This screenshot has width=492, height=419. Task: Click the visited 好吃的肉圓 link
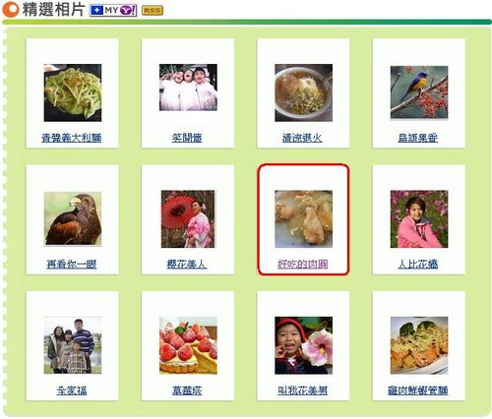[302, 264]
